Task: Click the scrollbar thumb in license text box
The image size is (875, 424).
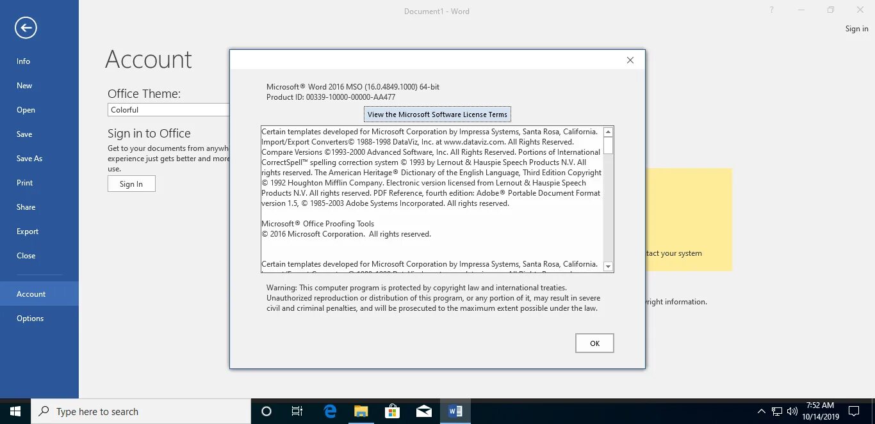Action: 608,146
